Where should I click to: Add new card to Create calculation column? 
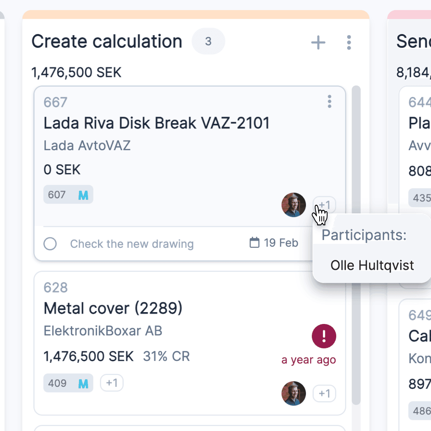point(318,42)
